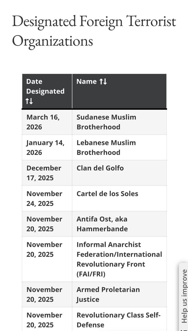
Task: Select the December 17, 2025 date cell
Action: coord(44,173)
